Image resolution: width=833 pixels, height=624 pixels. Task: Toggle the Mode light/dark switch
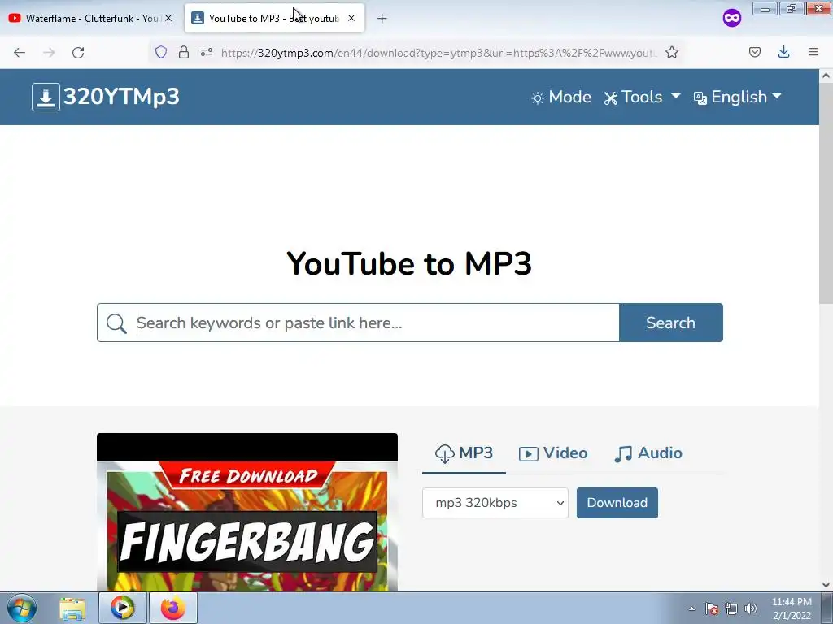561,97
